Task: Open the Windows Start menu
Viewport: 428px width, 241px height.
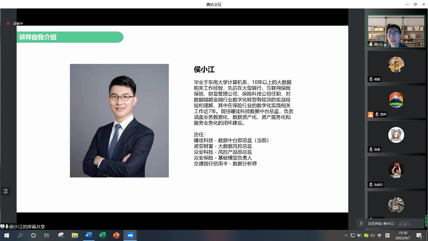Action: 6,235
